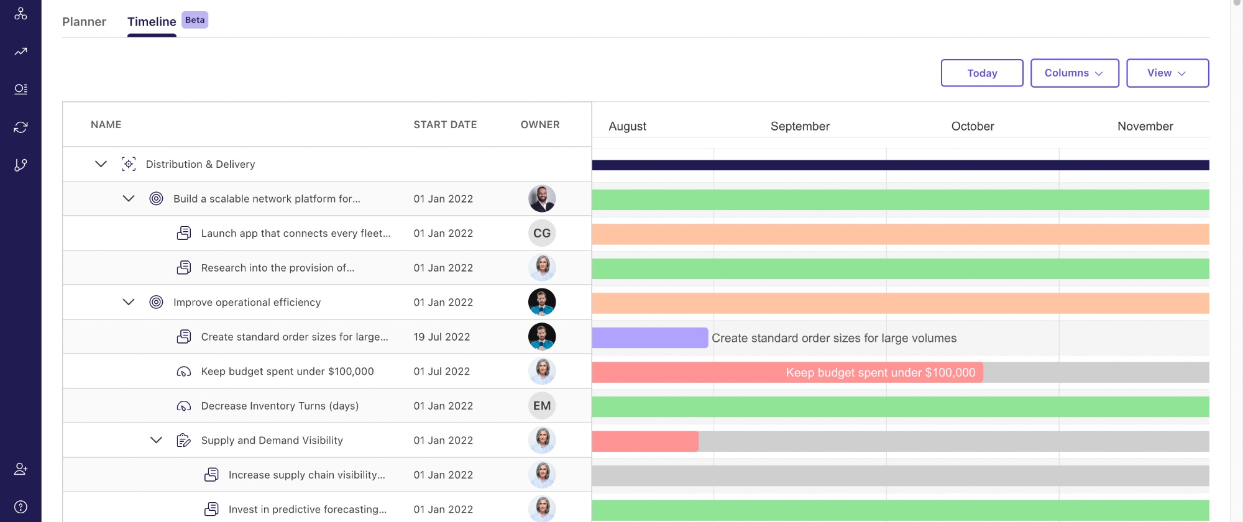This screenshot has height=522, width=1243.
Task: Click the Distribution & Delivery focus icon
Action: (x=129, y=164)
